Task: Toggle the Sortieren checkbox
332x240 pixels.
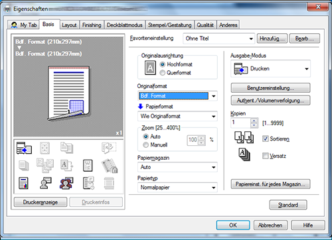Action: point(266,139)
